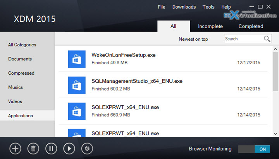Switch to the All tab

(174, 26)
